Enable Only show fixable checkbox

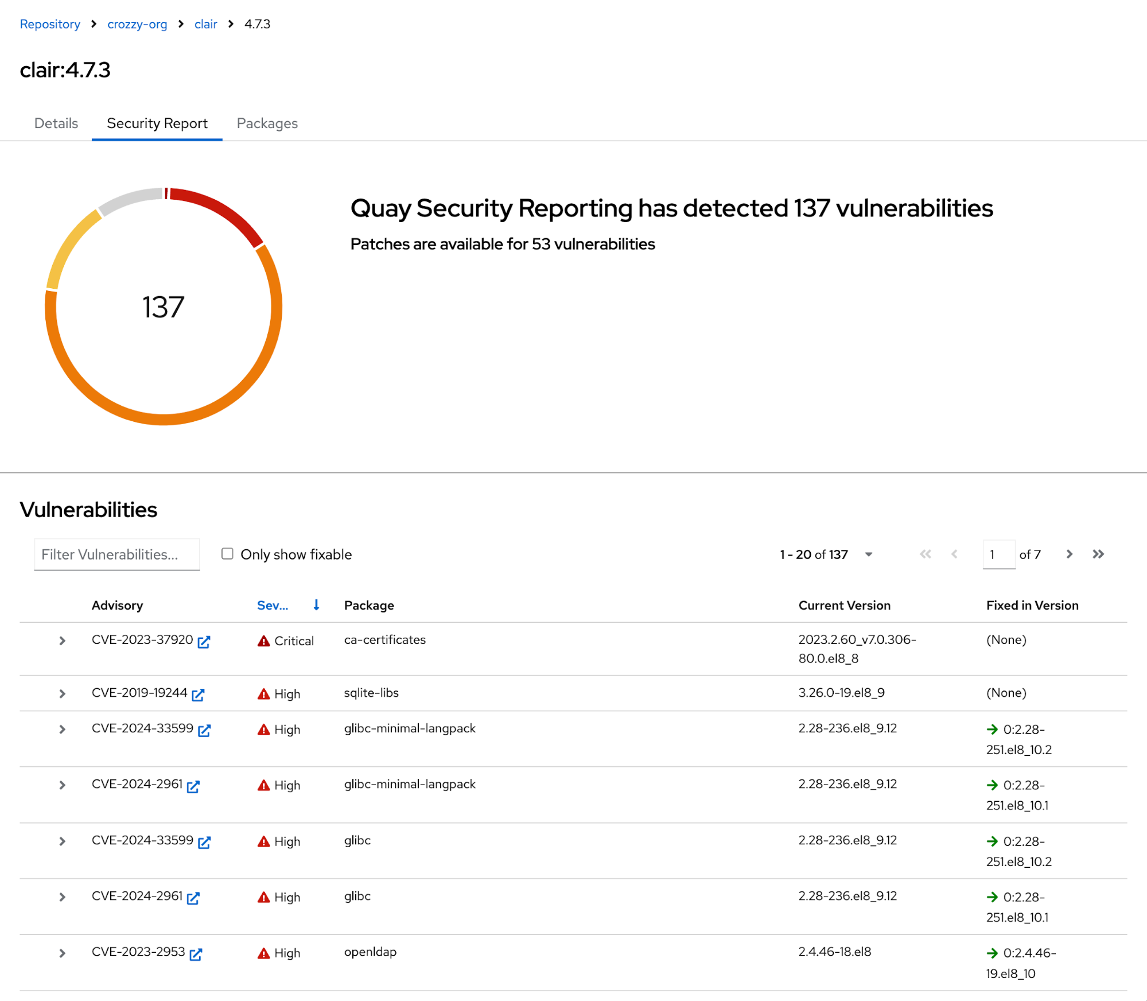(x=227, y=553)
